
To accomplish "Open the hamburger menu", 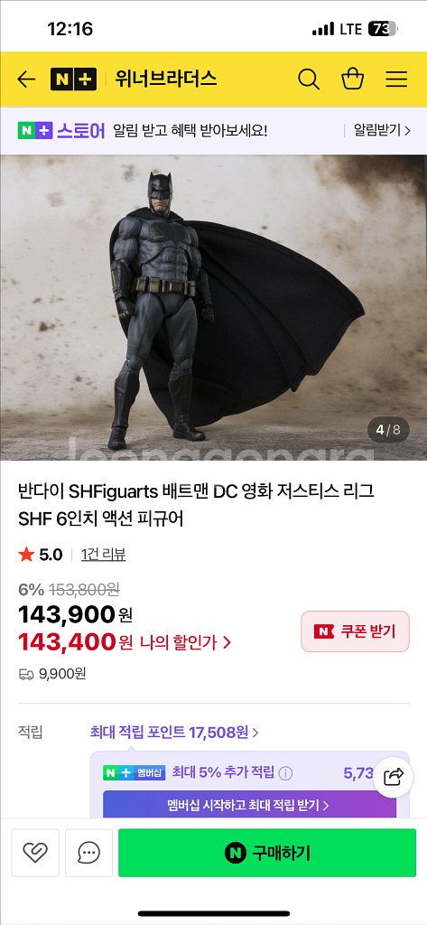I will pyautogui.click(x=397, y=79).
